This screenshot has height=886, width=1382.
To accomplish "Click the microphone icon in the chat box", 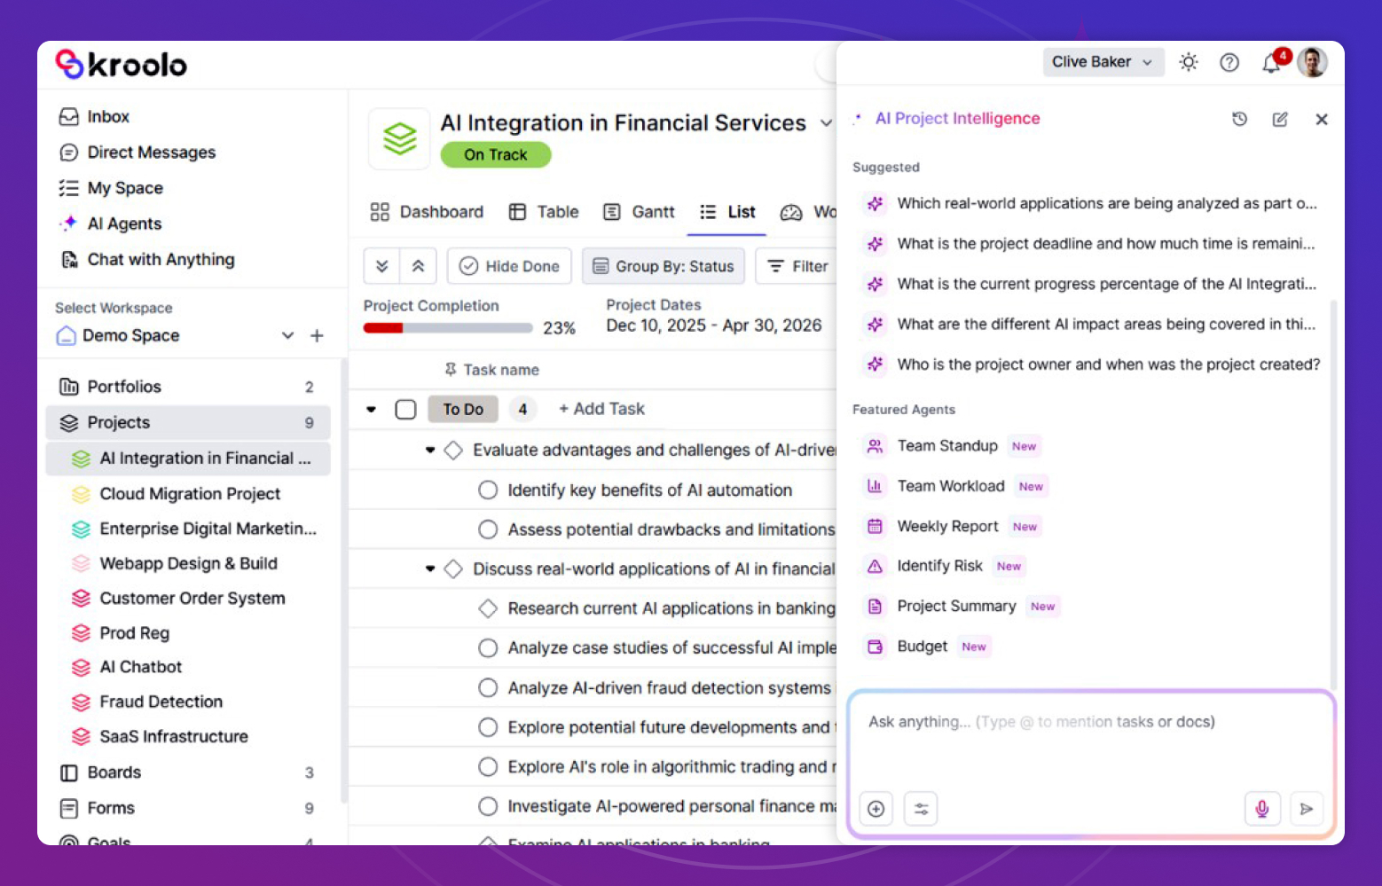I will click(x=1261, y=809).
